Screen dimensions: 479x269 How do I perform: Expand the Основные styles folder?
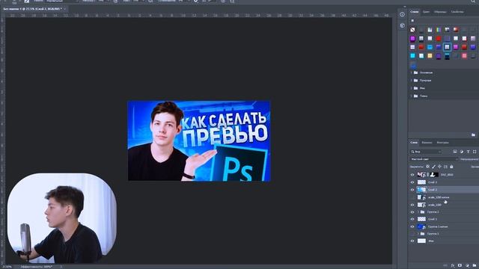[411, 72]
